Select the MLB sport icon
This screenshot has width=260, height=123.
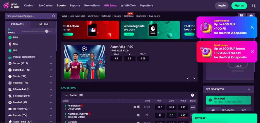(10, 37)
